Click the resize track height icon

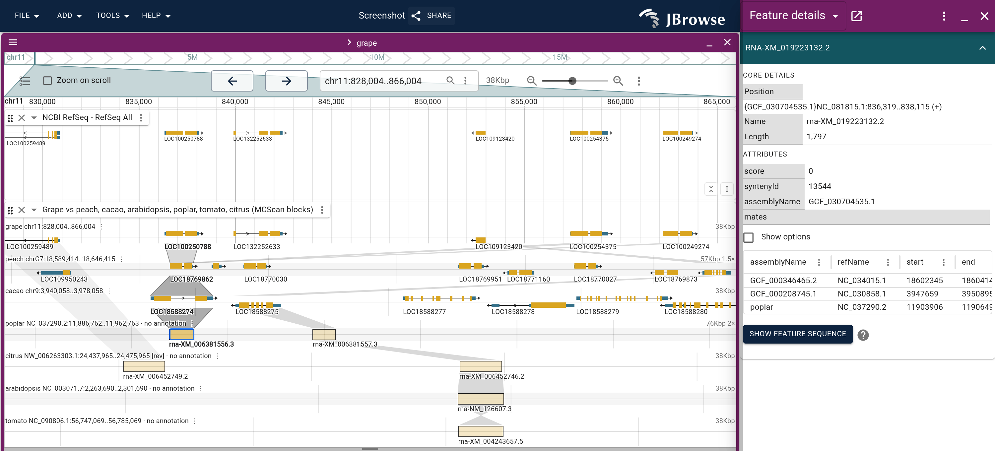[727, 189]
